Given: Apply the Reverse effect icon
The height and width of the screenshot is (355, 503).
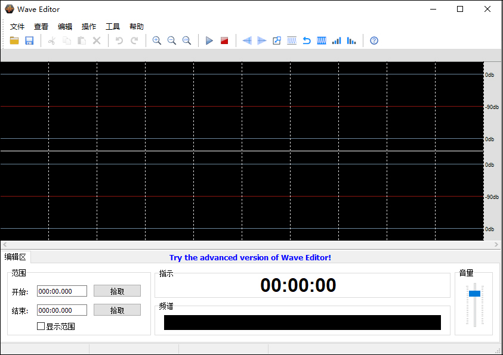Looking at the screenshot, I should (x=306, y=41).
